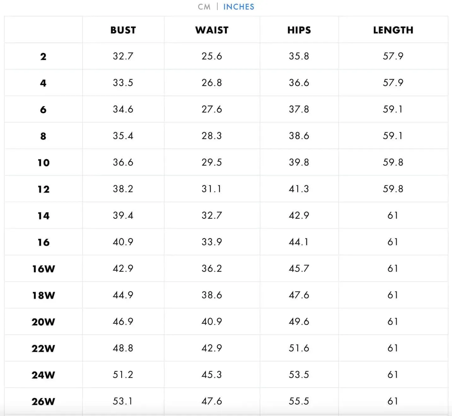Click bust value 40.9 for size 16
Viewport: 452px width, 416px height.
(123, 242)
